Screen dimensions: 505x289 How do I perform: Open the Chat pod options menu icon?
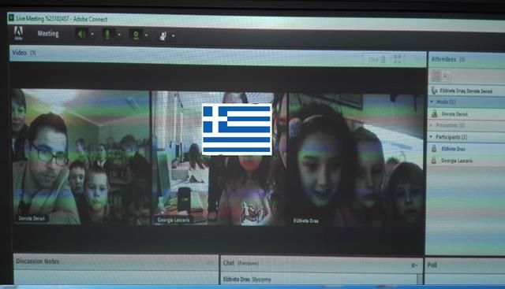tap(414, 265)
